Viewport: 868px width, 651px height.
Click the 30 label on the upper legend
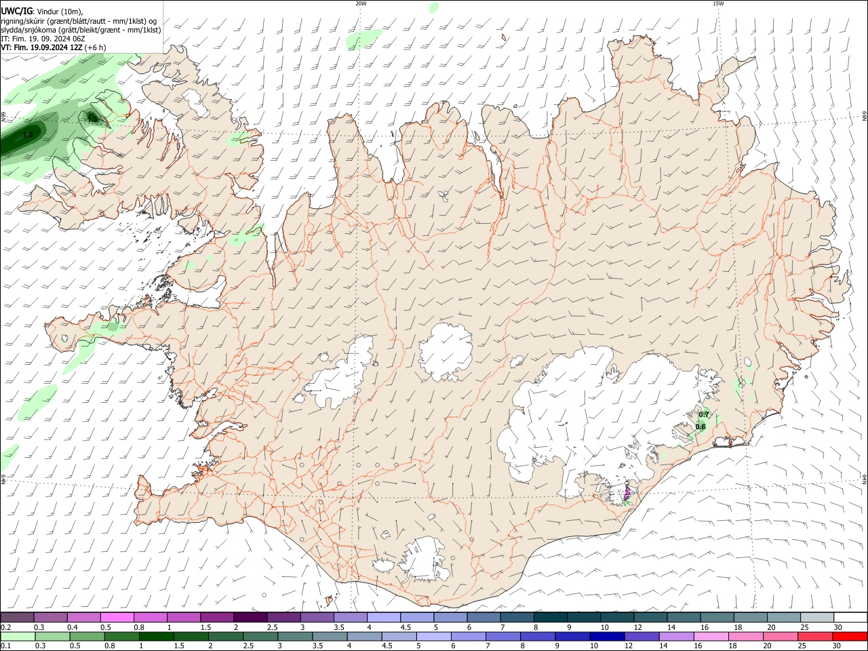click(x=838, y=627)
